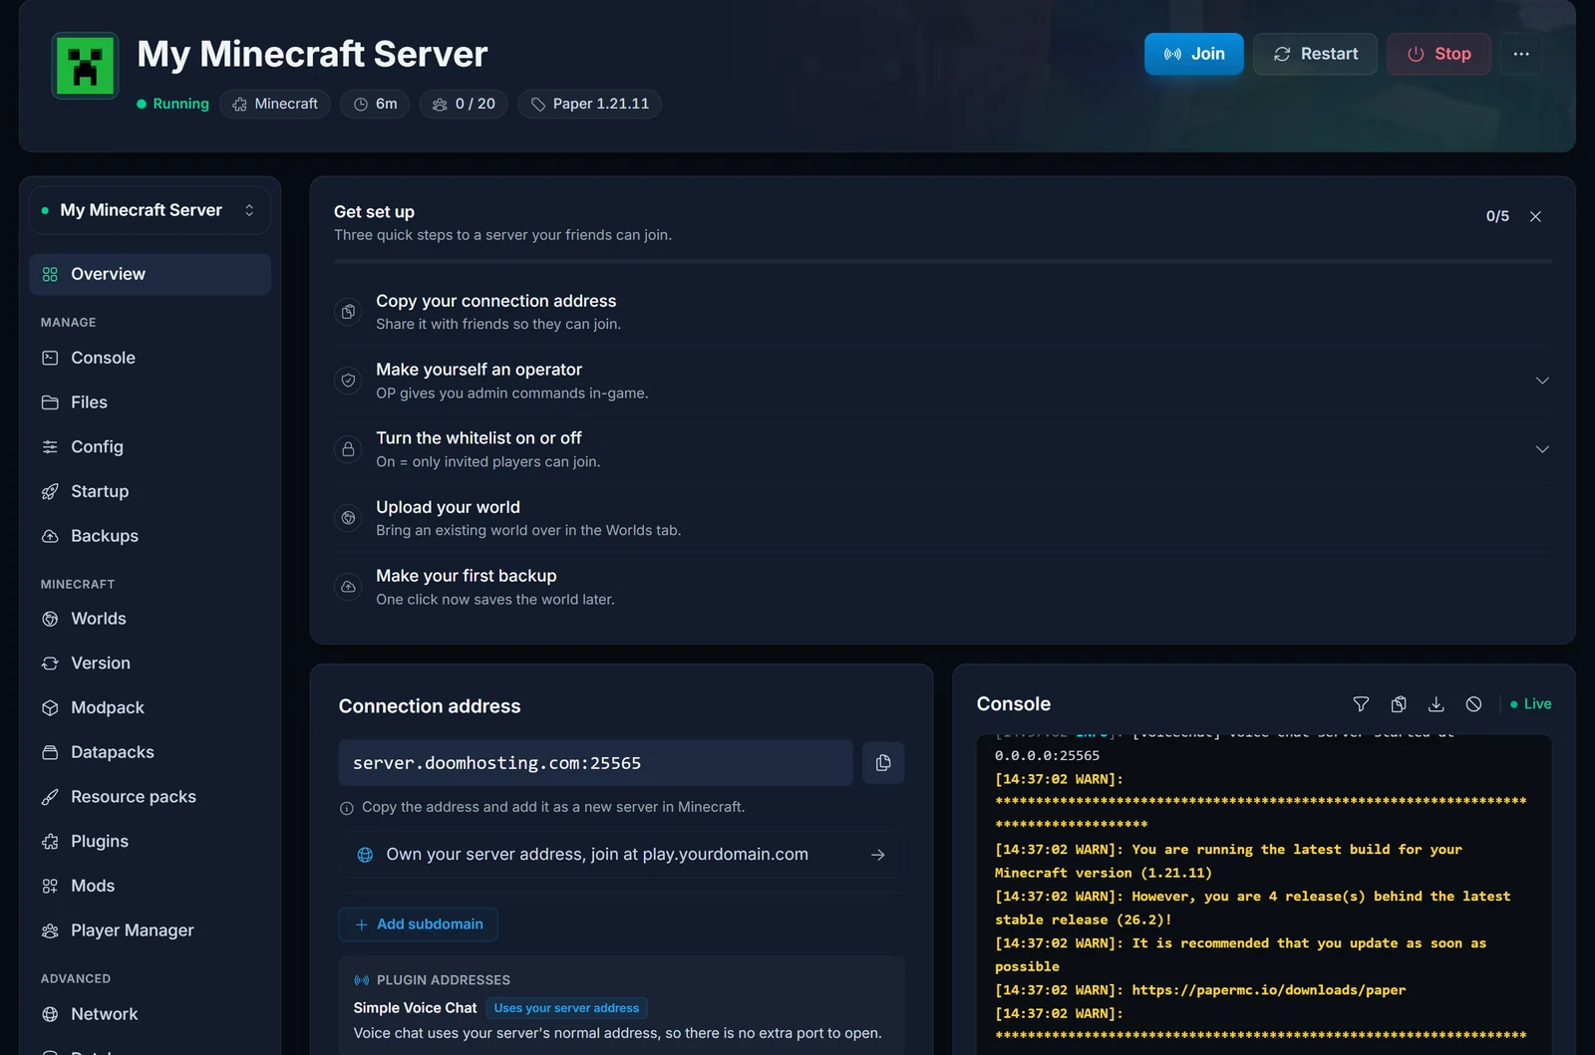Viewport: 1595px width, 1055px height.
Task: Navigate to Network settings
Action: pos(150,1014)
